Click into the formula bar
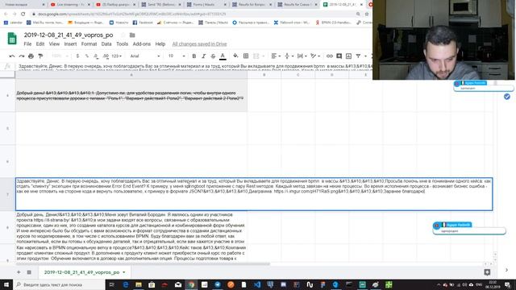Screen dimensions: 516x290 [x=194, y=66]
